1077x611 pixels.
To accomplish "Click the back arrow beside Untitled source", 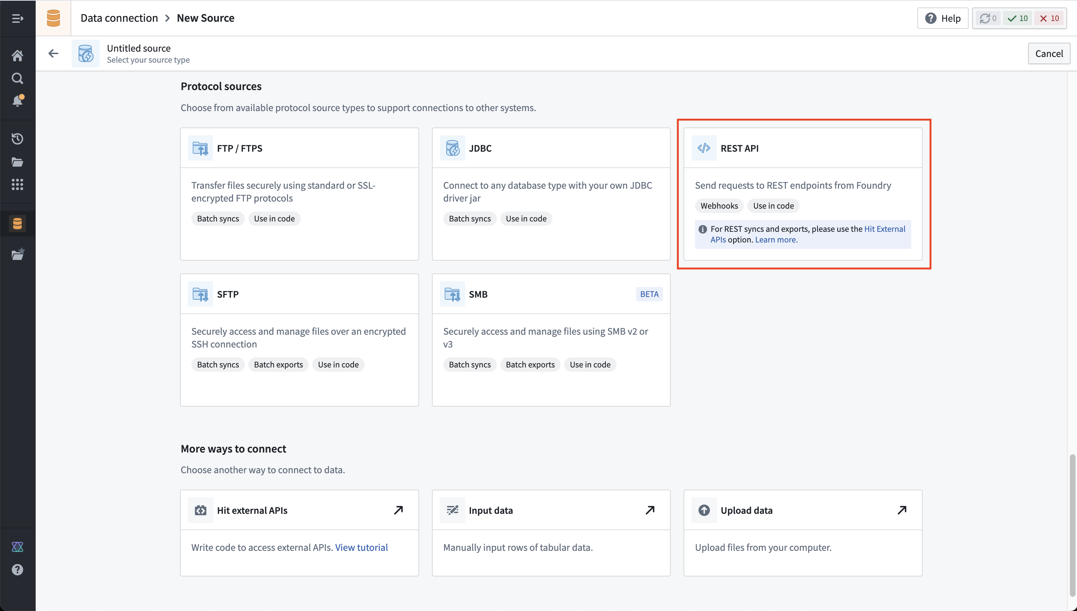I will (53, 53).
